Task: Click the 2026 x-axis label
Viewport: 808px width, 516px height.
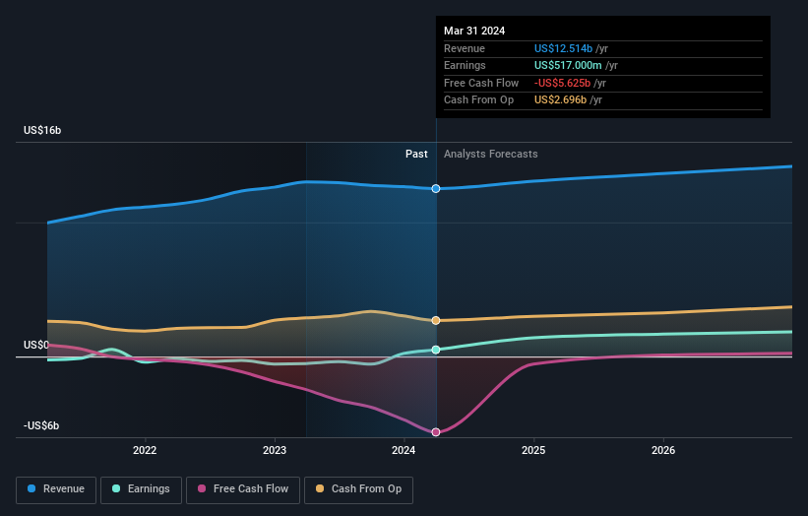Action: click(x=663, y=450)
